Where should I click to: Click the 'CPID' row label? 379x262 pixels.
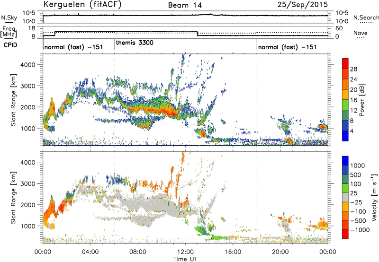click(10, 45)
